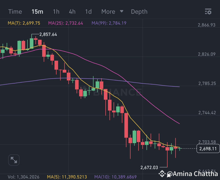Open the Depth view
220x180 pixels.
click(x=139, y=12)
